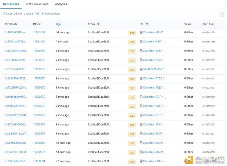Image resolution: width=227 pixels, height=166 pixels.
Task: Open transaction hash 0xc7af96413ab87
Action: pos(17,133)
